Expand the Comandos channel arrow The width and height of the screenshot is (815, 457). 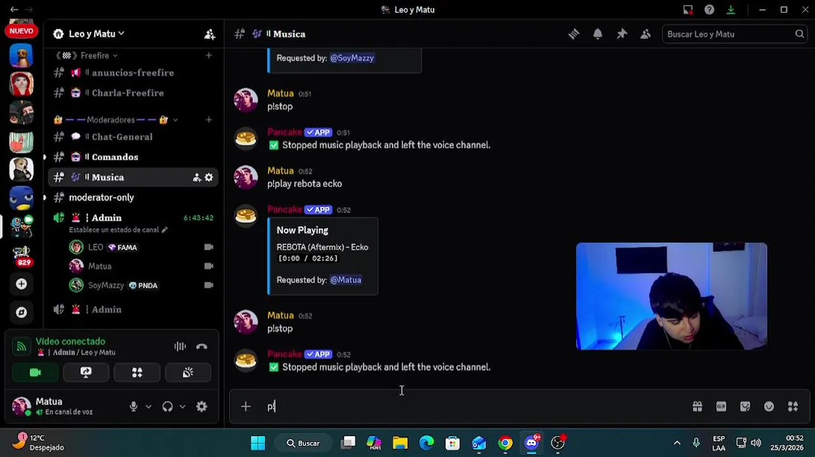[x=44, y=157]
